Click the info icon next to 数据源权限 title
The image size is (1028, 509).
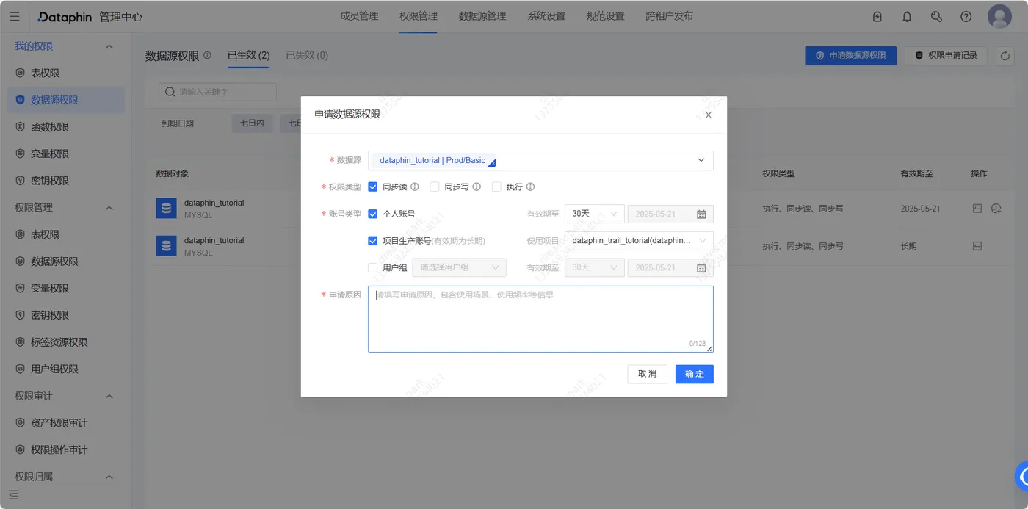207,55
